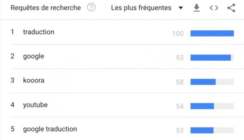
Task: Click the google blue score bar
Action: point(211,58)
